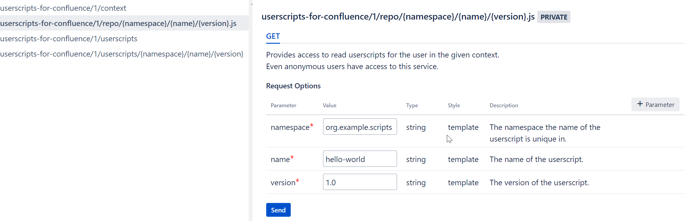The height and width of the screenshot is (221, 698).
Task: Click the name value field containing hello-world
Action: (360, 159)
